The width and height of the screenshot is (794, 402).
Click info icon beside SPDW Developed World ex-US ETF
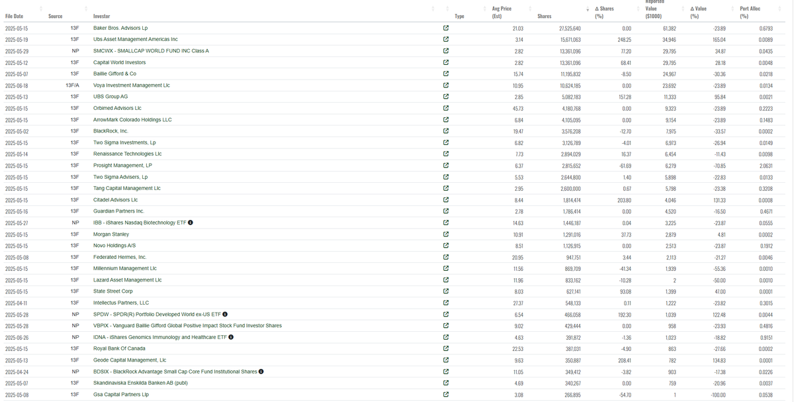[225, 314]
